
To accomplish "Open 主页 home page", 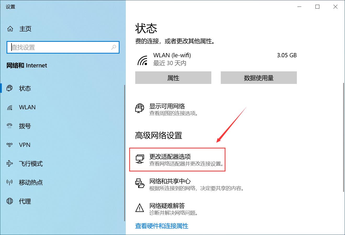I will click(25, 29).
